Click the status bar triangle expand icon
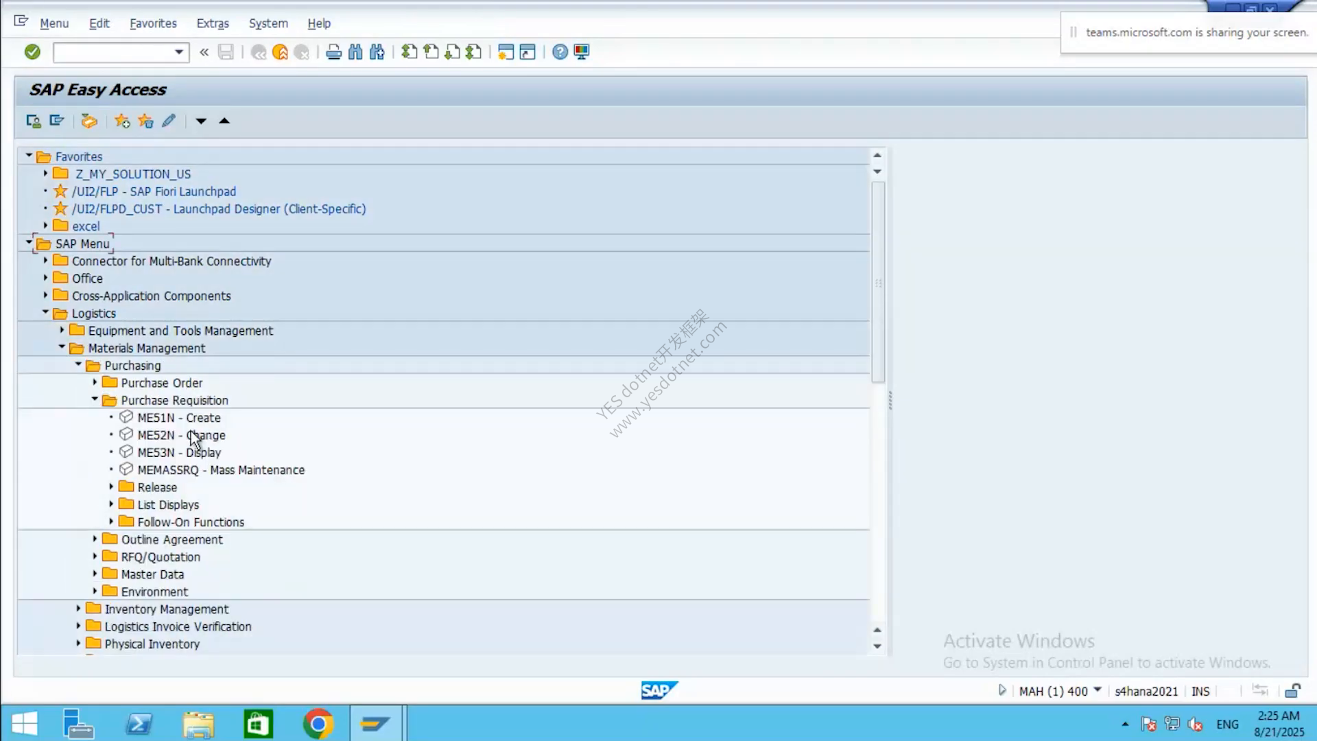The height and width of the screenshot is (741, 1317). coord(1002,690)
